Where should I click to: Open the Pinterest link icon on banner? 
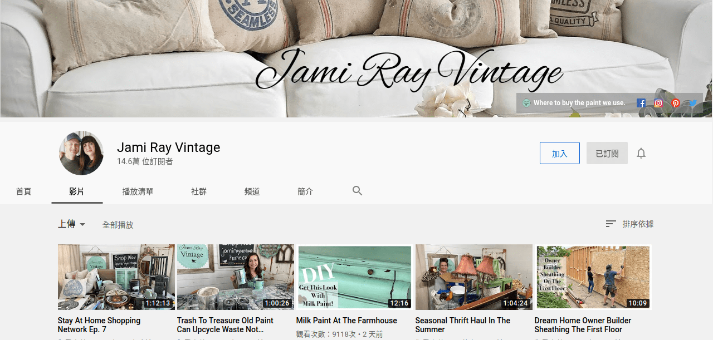pos(676,103)
